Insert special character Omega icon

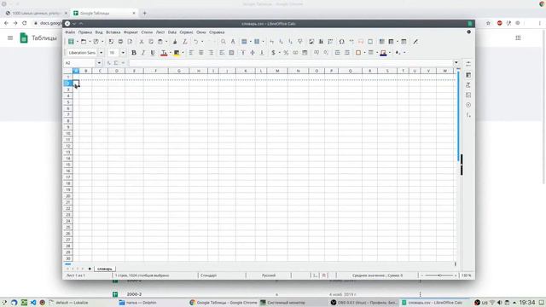point(341,42)
